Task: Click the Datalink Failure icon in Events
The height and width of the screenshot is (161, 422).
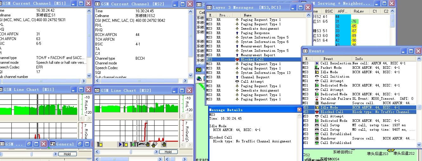Action: 317,98
